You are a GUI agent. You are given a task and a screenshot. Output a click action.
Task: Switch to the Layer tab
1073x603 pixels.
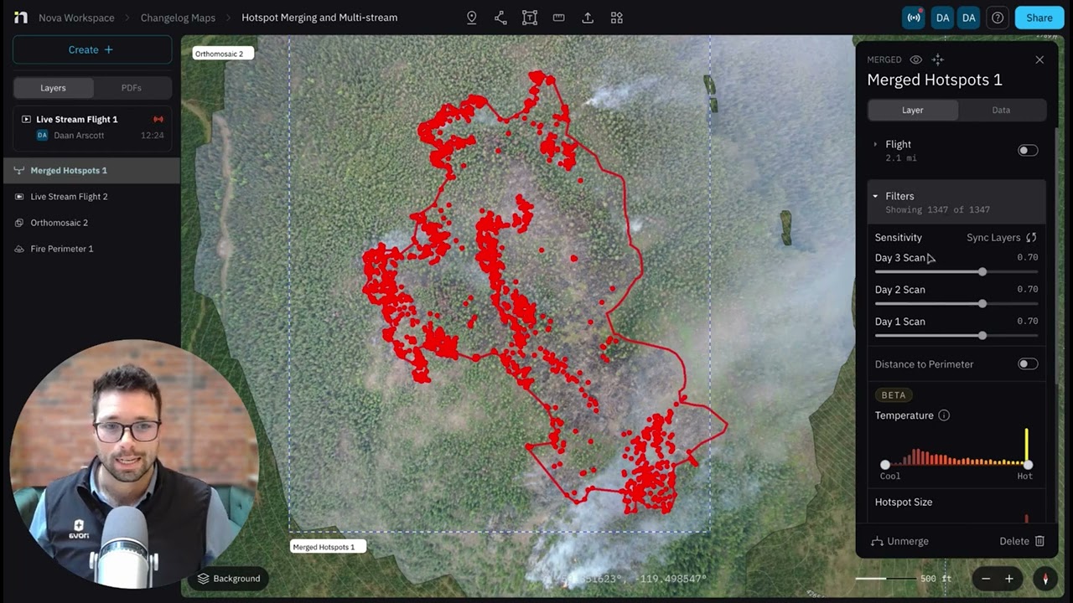[x=912, y=110]
